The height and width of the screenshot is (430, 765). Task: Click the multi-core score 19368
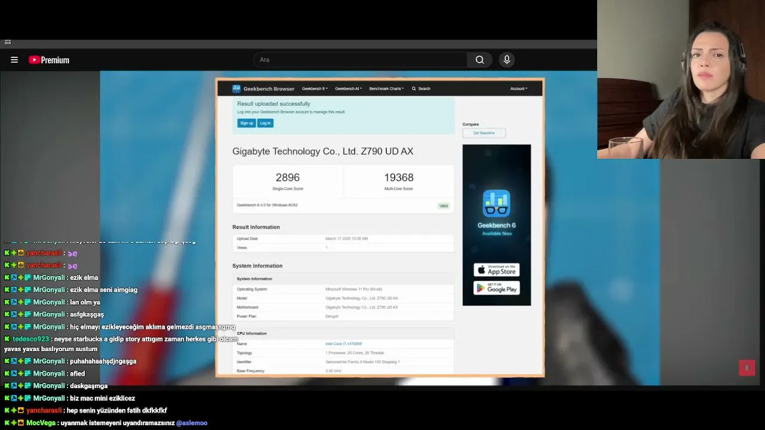click(399, 177)
